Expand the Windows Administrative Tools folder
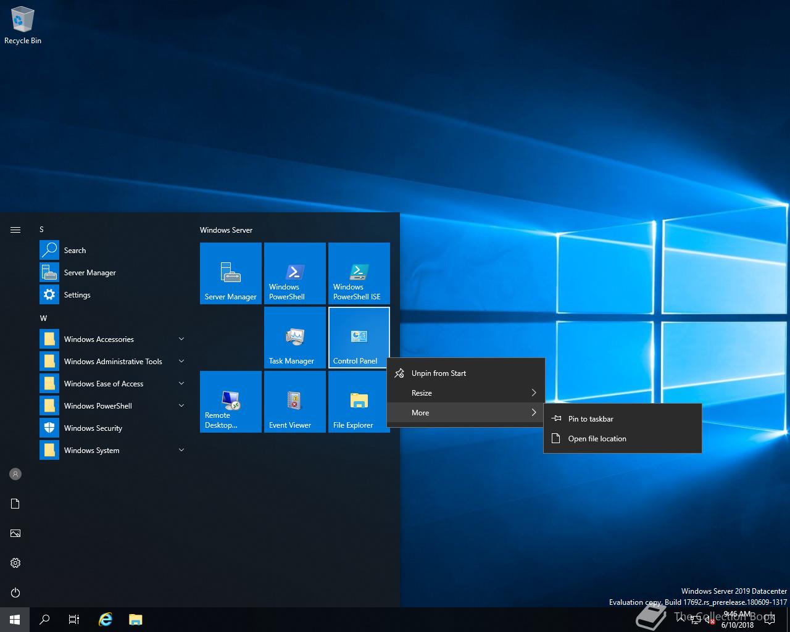 114,362
